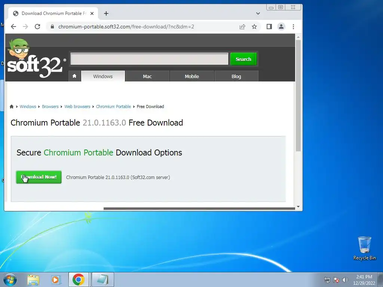Viewport: 383px width, 287px height.
Task: Click the Chrome taskbar icon
Action: pos(79,280)
